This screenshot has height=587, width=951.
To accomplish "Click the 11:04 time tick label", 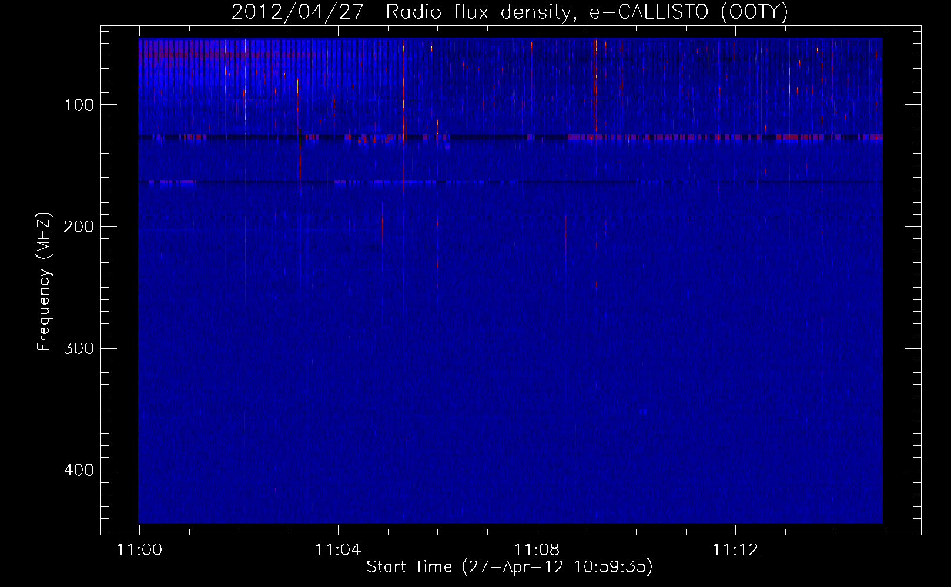I will 338,550.
